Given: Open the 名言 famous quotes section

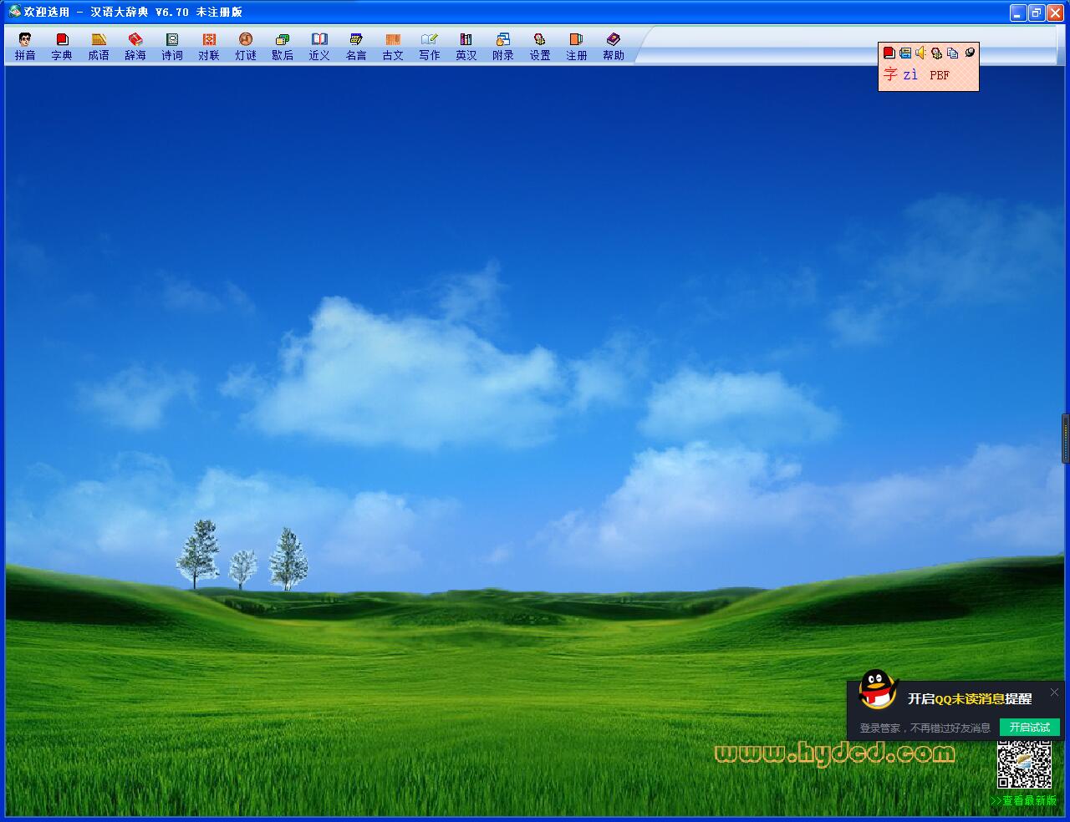Looking at the screenshot, I should click(x=356, y=46).
